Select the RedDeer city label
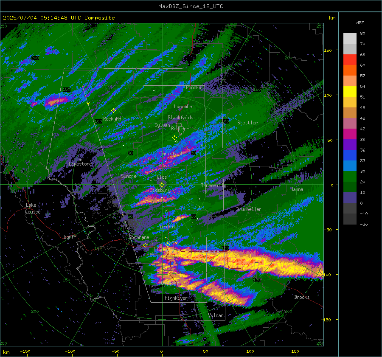Viewport: 382px width, 357px height. (180, 129)
